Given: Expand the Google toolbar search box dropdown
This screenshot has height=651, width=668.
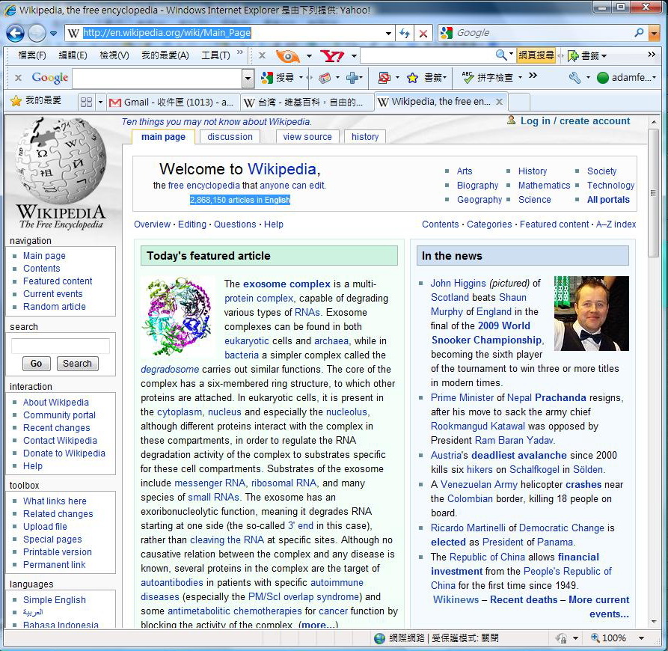Looking at the screenshot, I should point(248,79).
